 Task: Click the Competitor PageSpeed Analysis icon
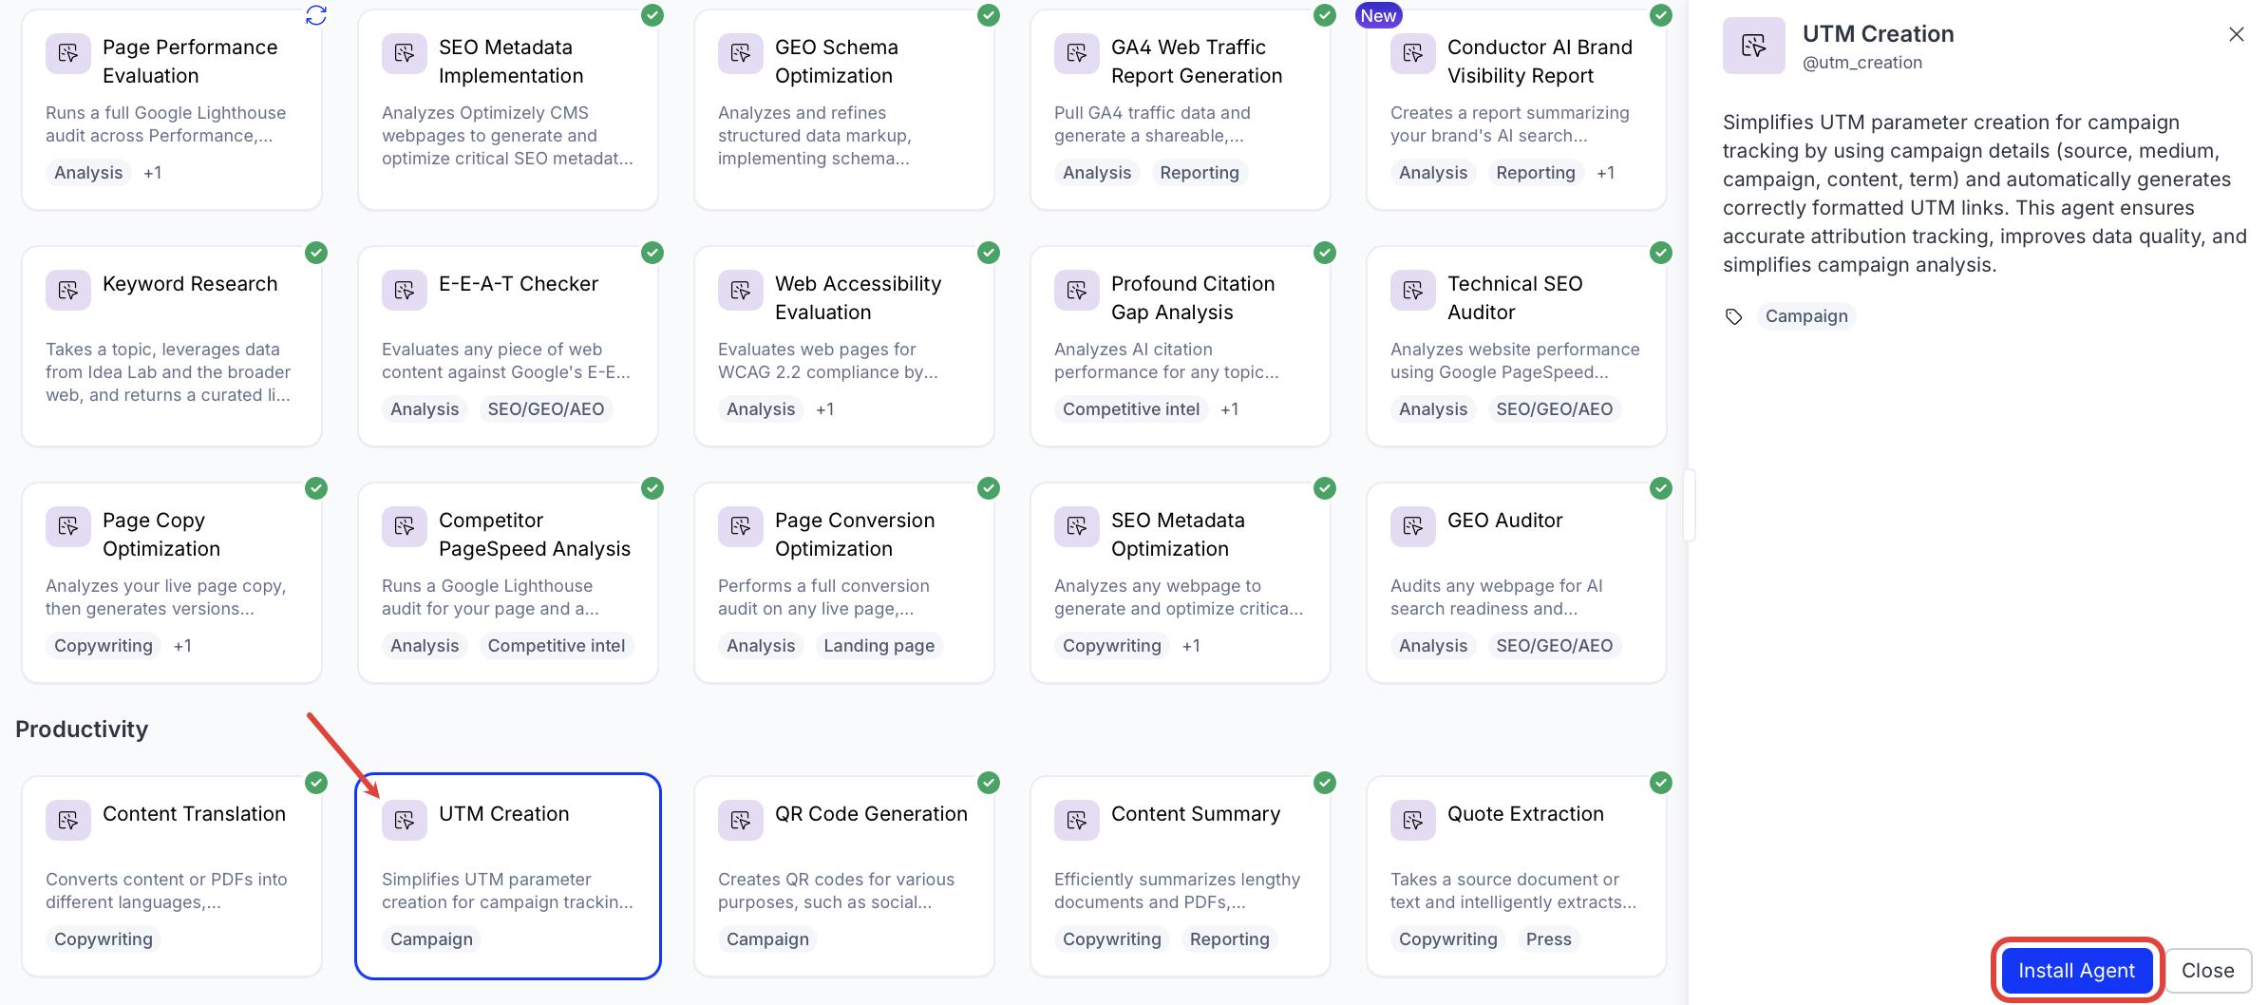(405, 526)
